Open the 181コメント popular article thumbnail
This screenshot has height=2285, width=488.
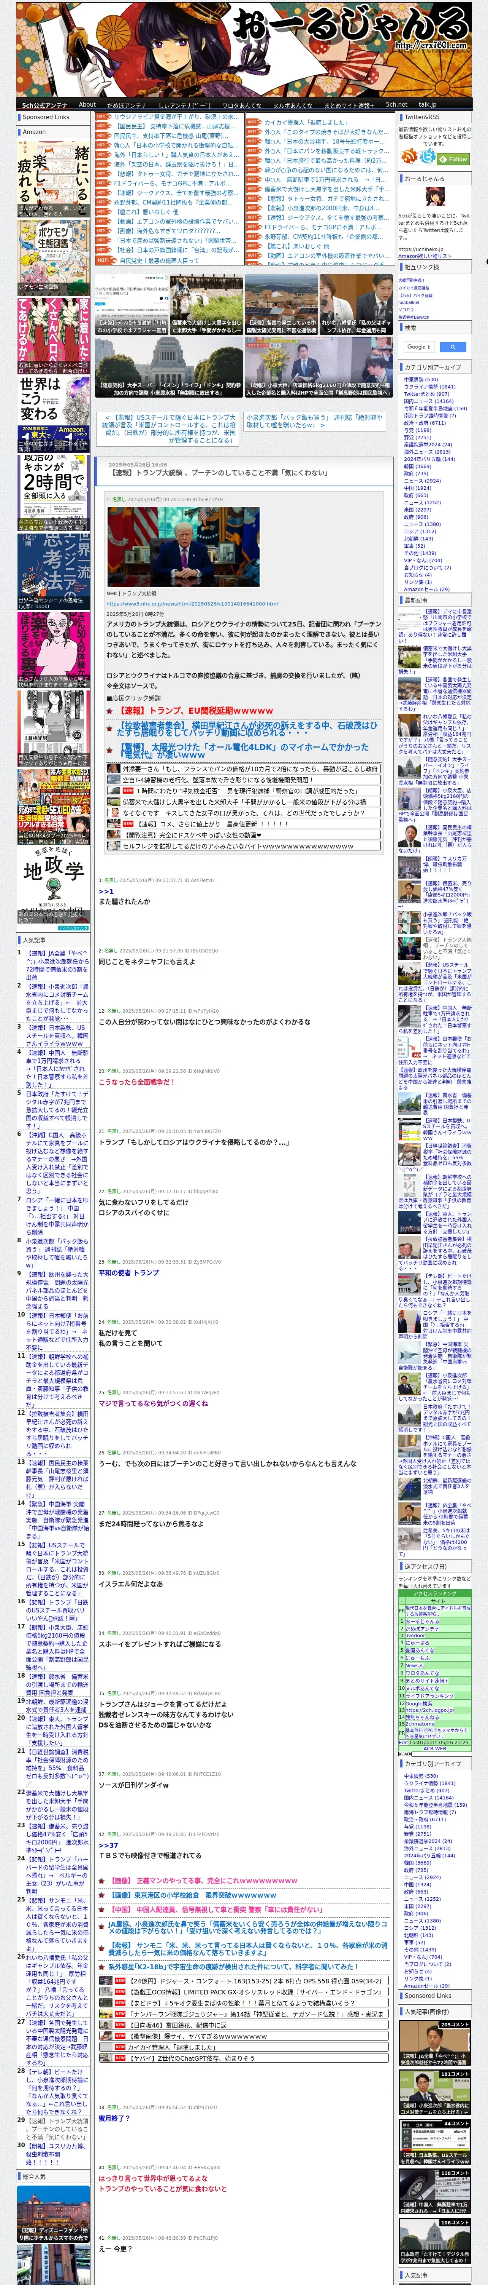434,2093
